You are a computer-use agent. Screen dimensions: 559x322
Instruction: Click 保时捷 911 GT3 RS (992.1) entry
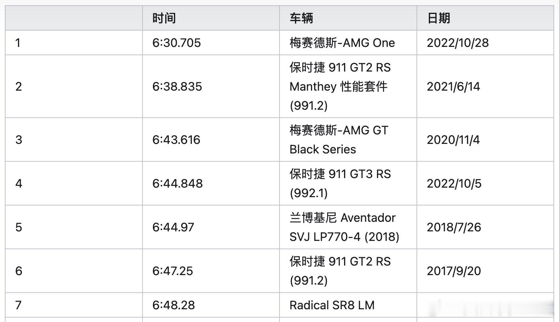tap(340, 184)
